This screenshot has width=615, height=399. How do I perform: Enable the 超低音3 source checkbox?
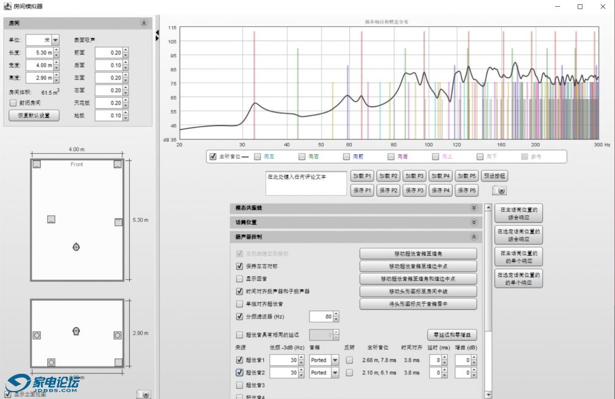[239, 385]
